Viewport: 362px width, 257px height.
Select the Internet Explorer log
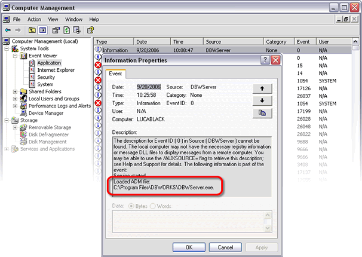[56, 70]
